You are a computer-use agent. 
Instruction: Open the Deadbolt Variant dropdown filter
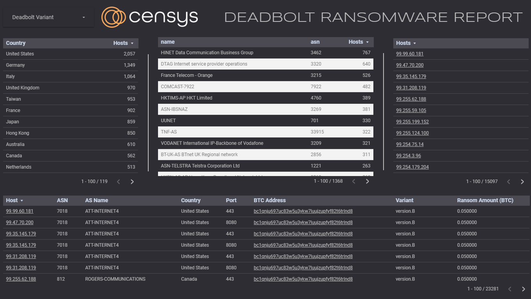[48, 18]
